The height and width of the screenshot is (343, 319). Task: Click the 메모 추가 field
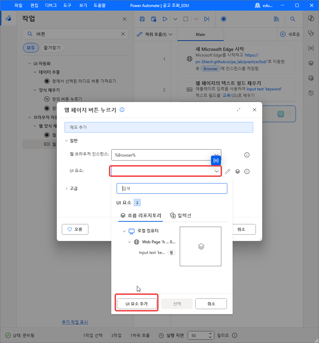[159, 127]
